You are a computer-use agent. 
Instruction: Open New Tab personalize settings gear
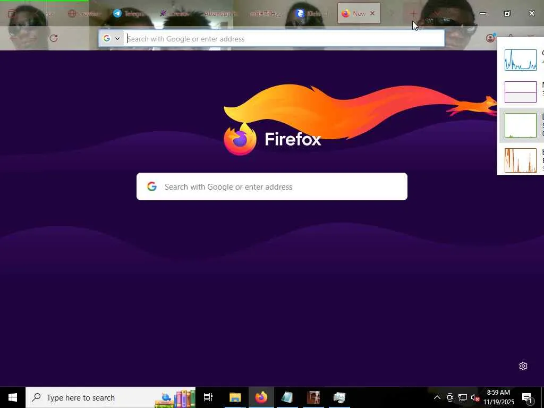(x=523, y=366)
